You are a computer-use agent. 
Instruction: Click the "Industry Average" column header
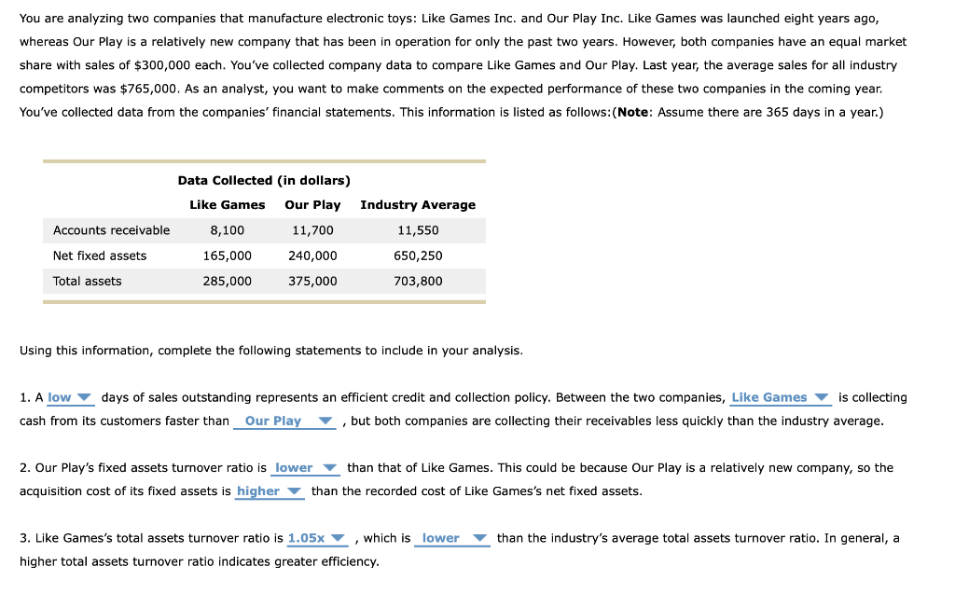tap(418, 205)
